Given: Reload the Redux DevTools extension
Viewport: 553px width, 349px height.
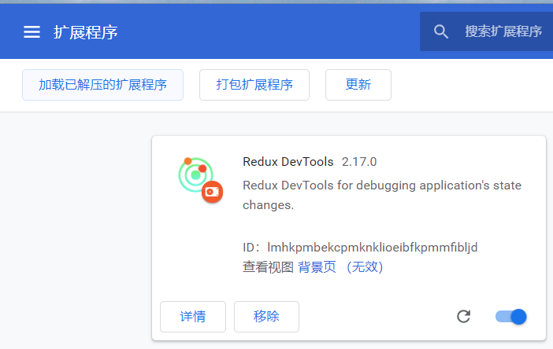Looking at the screenshot, I should click(463, 317).
